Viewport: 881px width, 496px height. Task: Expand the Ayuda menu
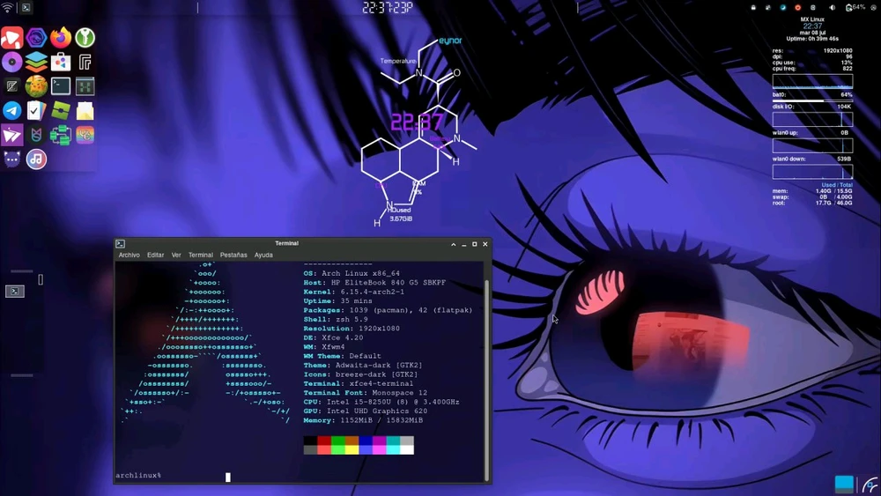click(263, 255)
